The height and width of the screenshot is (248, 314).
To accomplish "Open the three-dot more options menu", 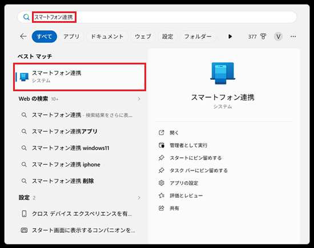I will (x=293, y=36).
